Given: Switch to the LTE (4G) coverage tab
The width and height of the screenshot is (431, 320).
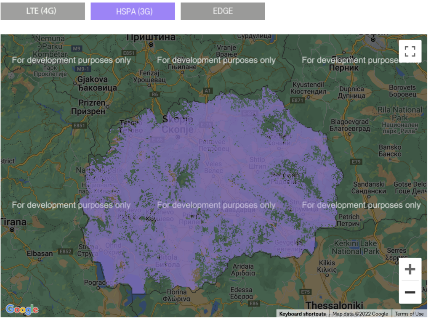Looking at the screenshot, I should click(43, 11).
